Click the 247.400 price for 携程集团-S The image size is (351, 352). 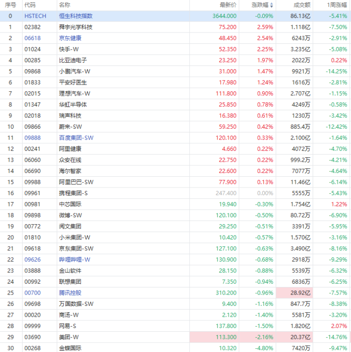click(x=226, y=193)
